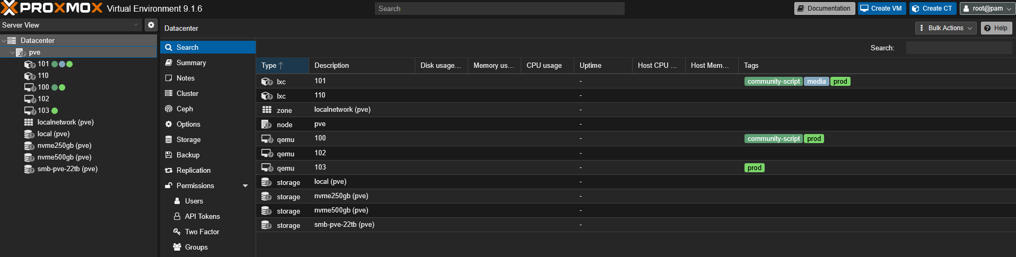
Task: Collapse the pve node expander
Action: (x=12, y=52)
